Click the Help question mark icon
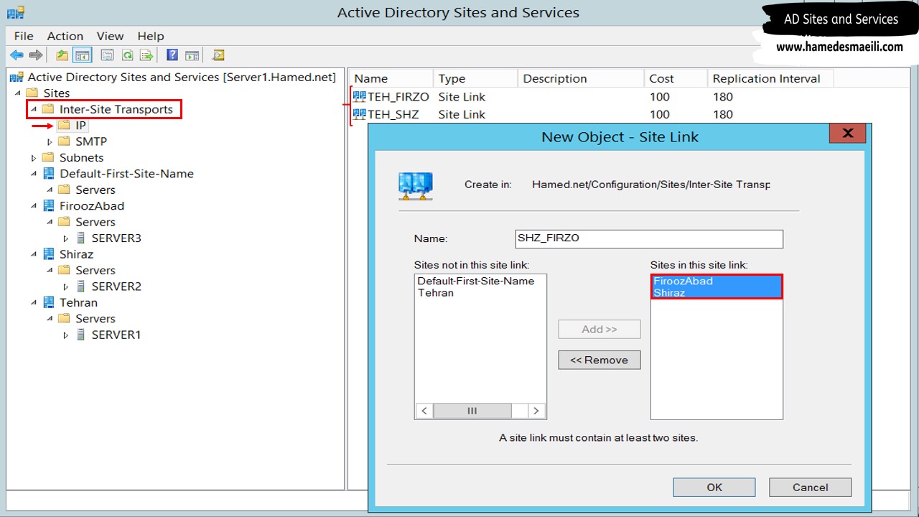The width and height of the screenshot is (919, 517). [172, 55]
